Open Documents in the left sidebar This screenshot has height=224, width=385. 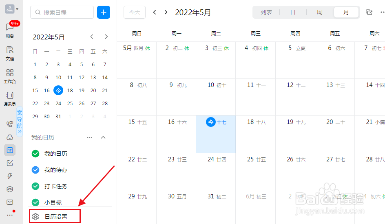point(10,53)
